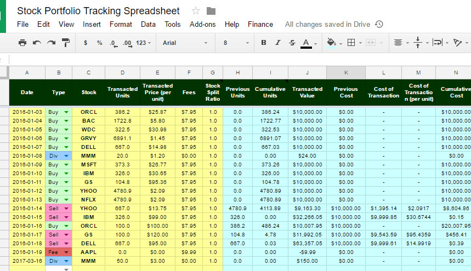Toggle bold formatting
The height and width of the screenshot is (271, 471).
(264, 43)
